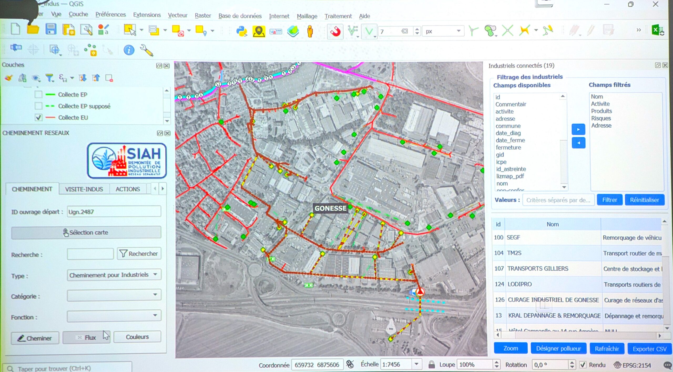
Task: Click the Cheminer button
Action: [35, 338]
